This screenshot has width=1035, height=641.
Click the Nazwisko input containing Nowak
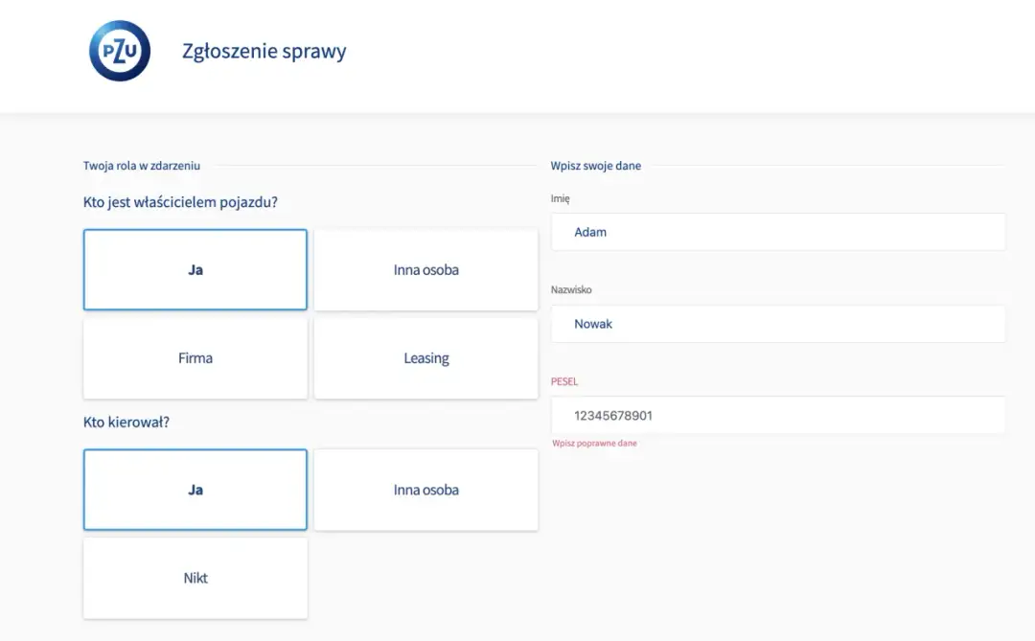pos(778,323)
